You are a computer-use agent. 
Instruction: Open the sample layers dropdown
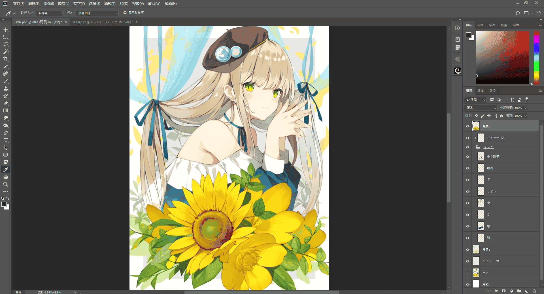(x=97, y=13)
